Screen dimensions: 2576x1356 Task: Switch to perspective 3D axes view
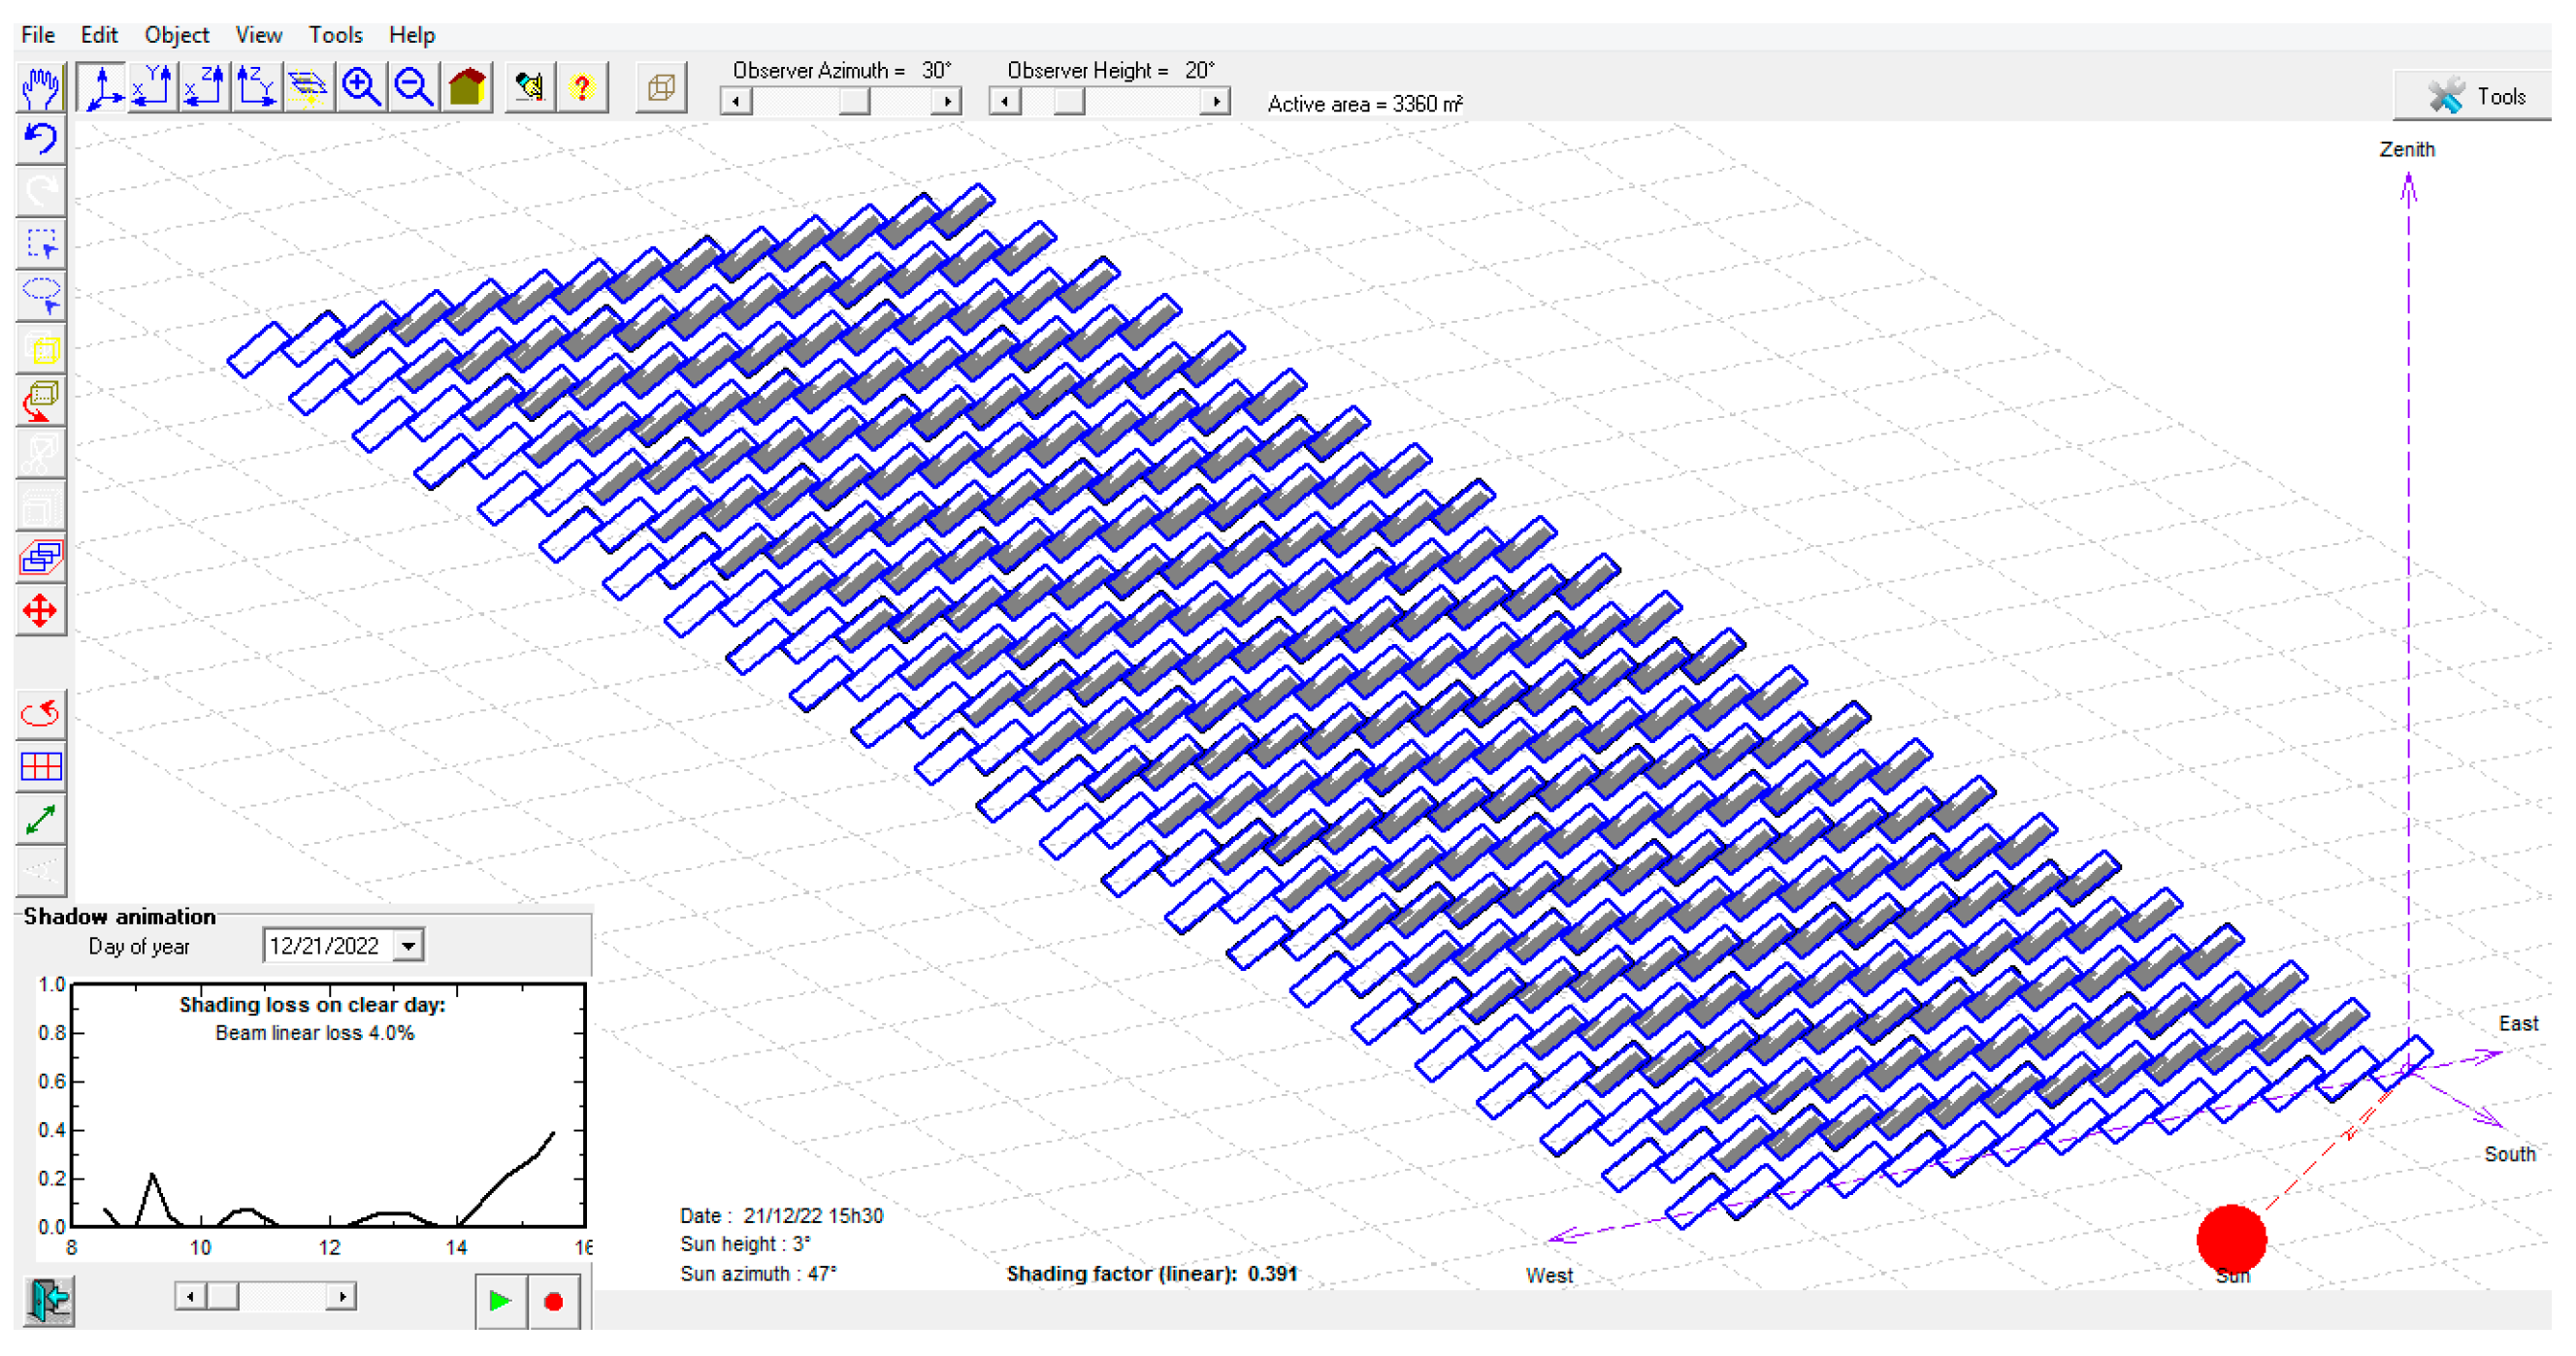point(102,88)
